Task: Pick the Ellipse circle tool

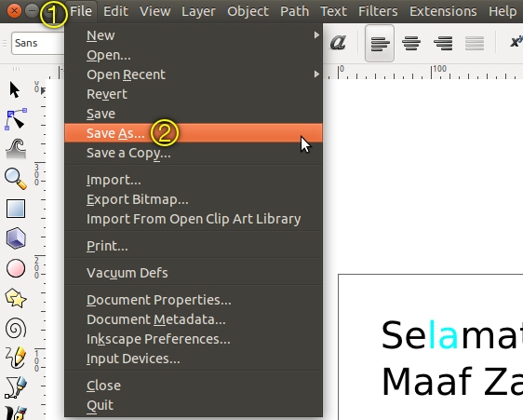Action: [x=16, y=268]
